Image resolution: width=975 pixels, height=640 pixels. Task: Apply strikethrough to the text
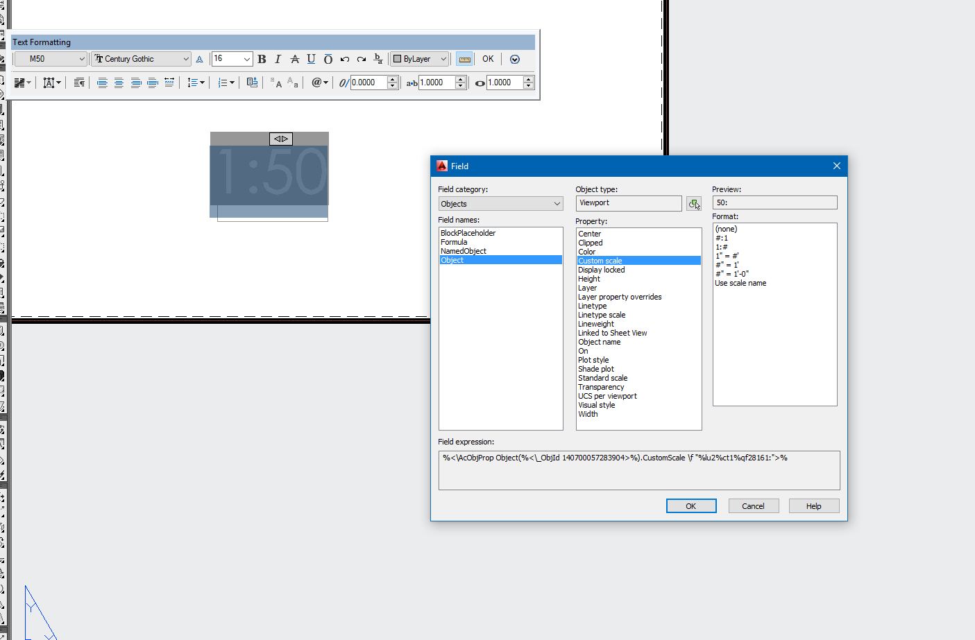click(294, 59)
